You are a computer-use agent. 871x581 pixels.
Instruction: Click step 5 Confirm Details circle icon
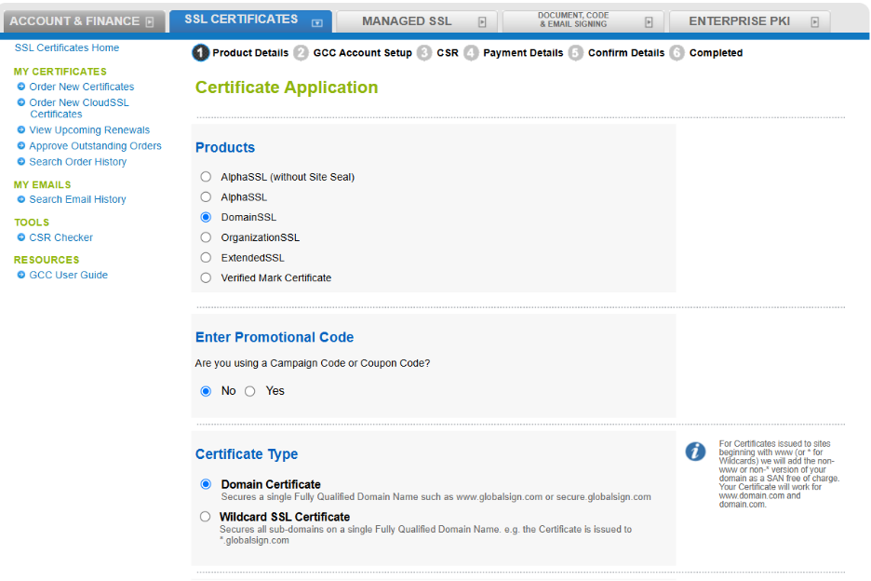pyautogui.click(x=576, y=53)
